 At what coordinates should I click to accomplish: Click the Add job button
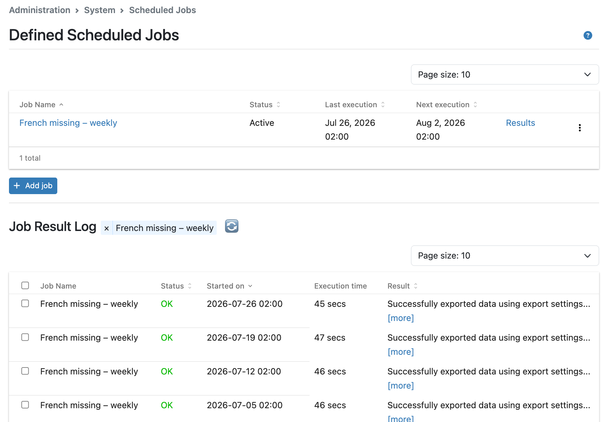[33, 186]
